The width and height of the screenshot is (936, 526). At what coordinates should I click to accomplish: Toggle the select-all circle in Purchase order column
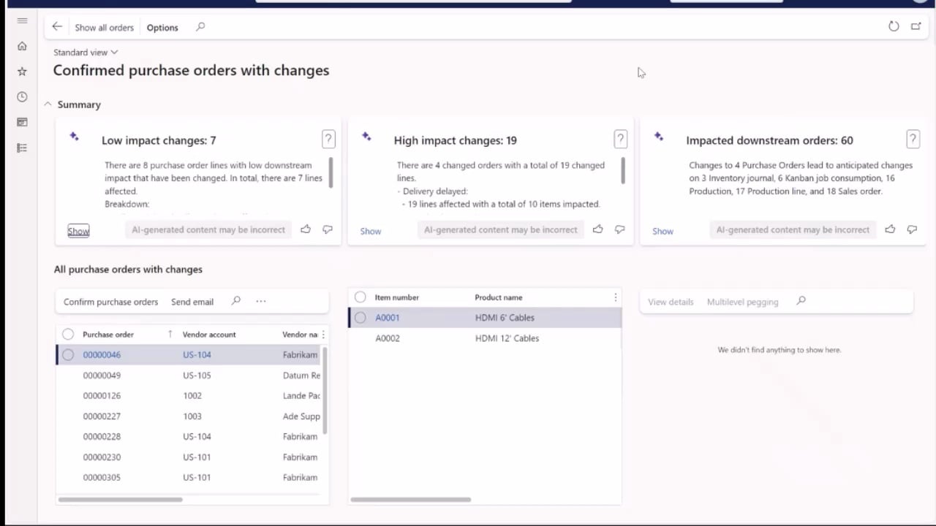[67, 334]
